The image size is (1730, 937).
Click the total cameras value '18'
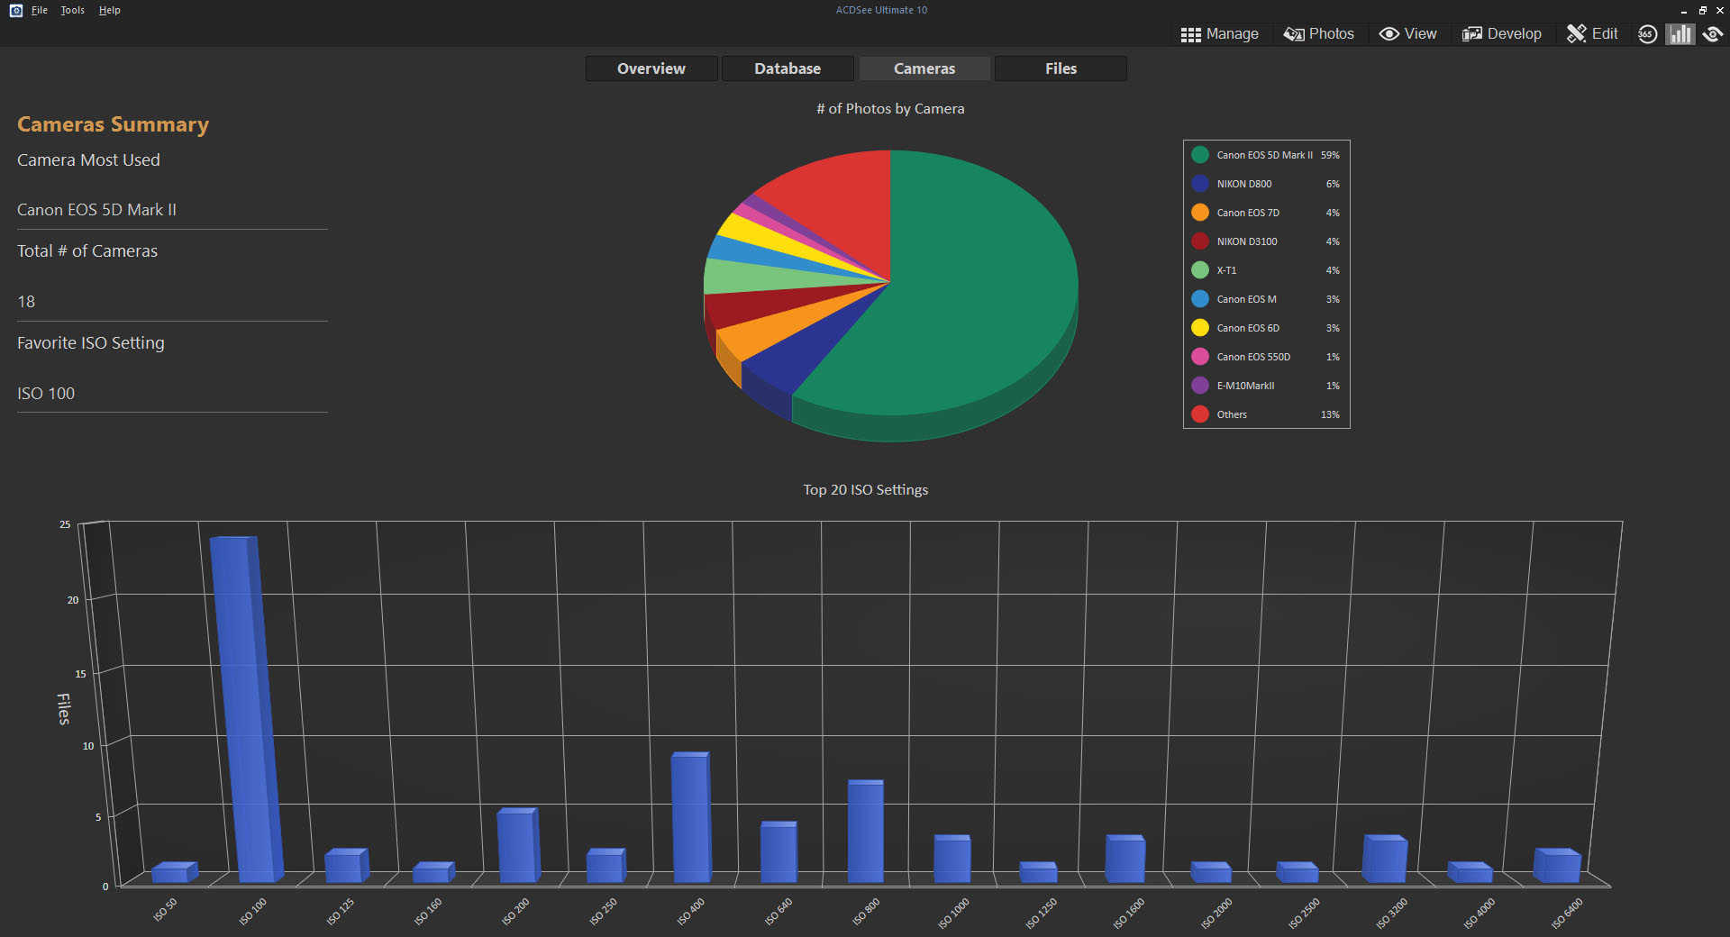click(26, 302)
